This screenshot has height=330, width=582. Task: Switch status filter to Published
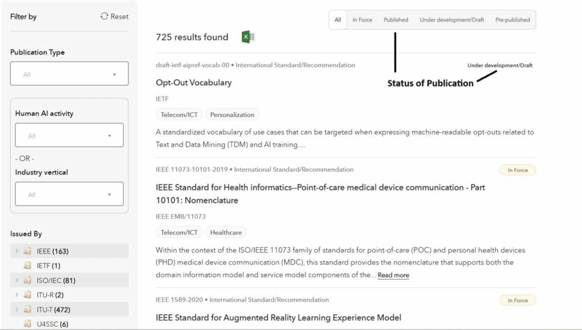click(x=396, y=19)
